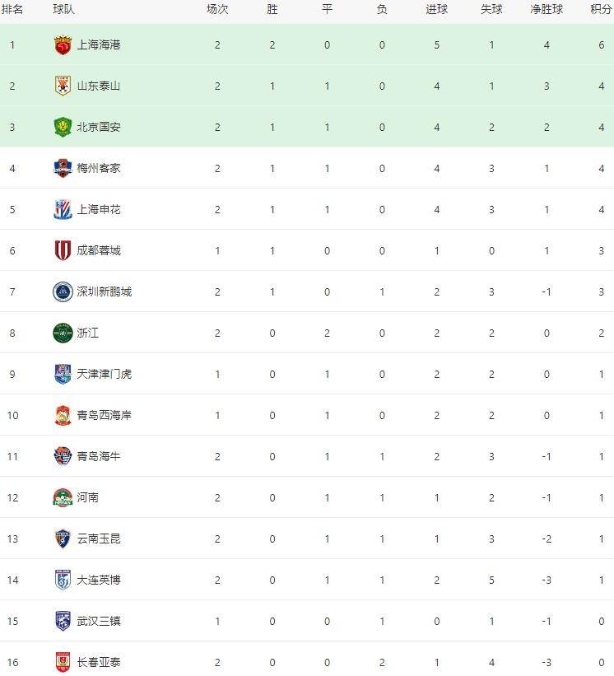Click the 梅州客家 team logo

tap(63, 168)
